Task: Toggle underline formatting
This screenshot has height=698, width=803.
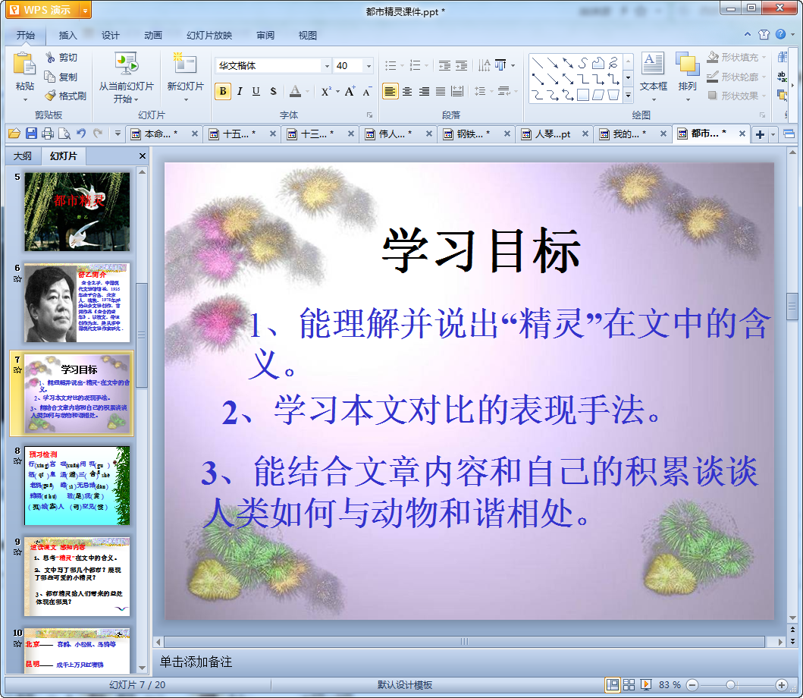Action: tap(256, 92)
